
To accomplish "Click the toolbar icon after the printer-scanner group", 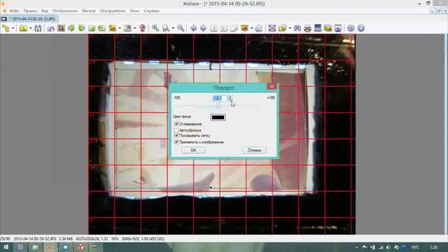I will (338, 28).
